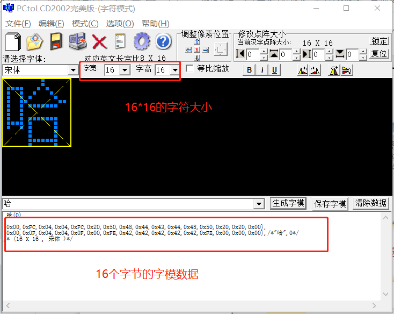Shift pixels up with the up arrow

[x=197, y=42]
